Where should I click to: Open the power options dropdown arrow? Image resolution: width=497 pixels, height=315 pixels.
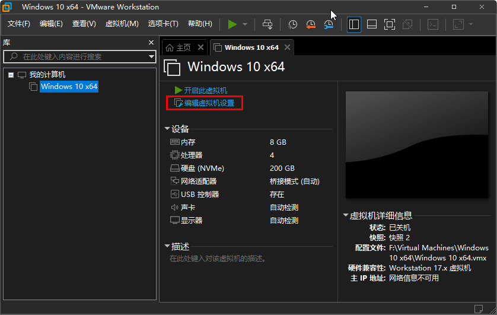tap(245, 24)
